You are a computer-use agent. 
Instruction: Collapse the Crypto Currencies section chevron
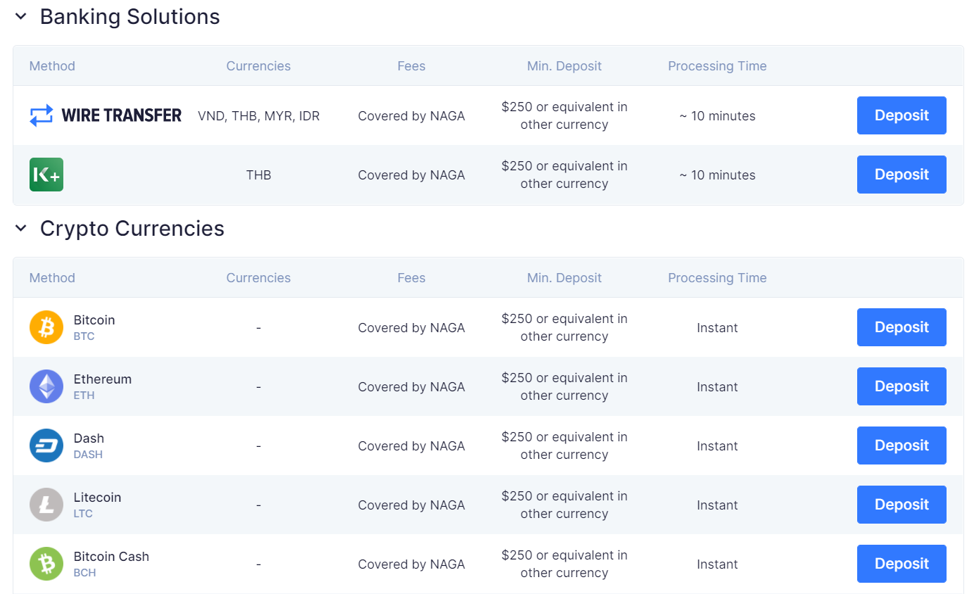pyautogui.click(x=21, y=228)
